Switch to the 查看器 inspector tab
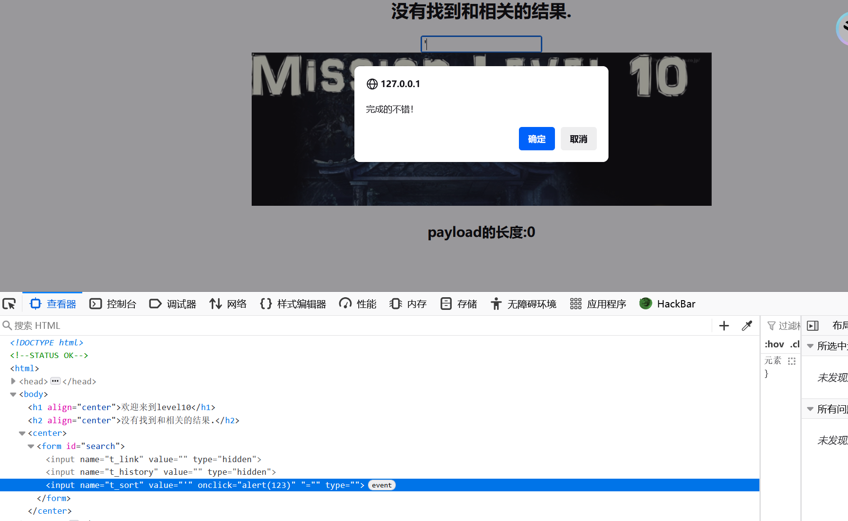 pos(53,304)
